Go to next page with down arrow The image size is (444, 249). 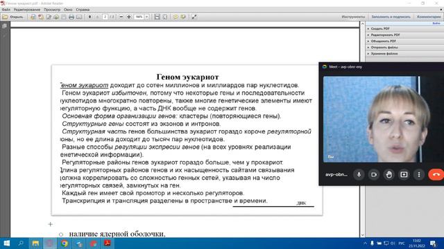[x=97, y=17]
